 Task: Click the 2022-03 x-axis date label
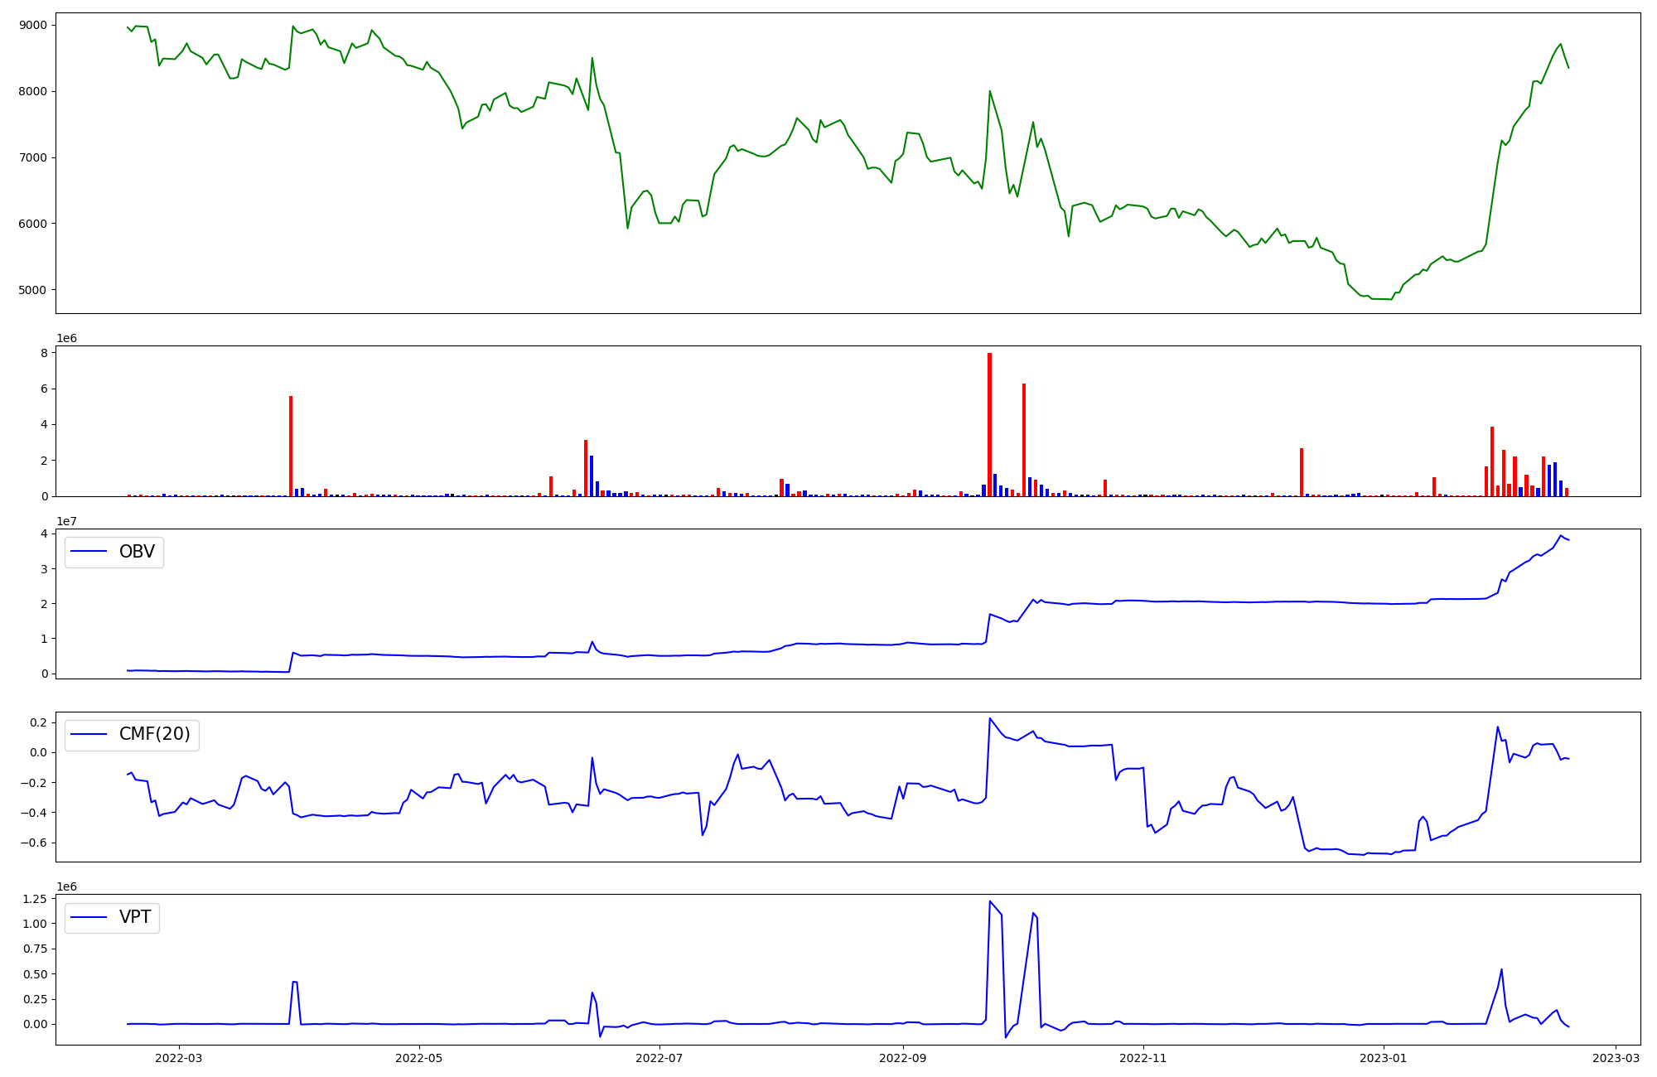(x=178, y=1057)
